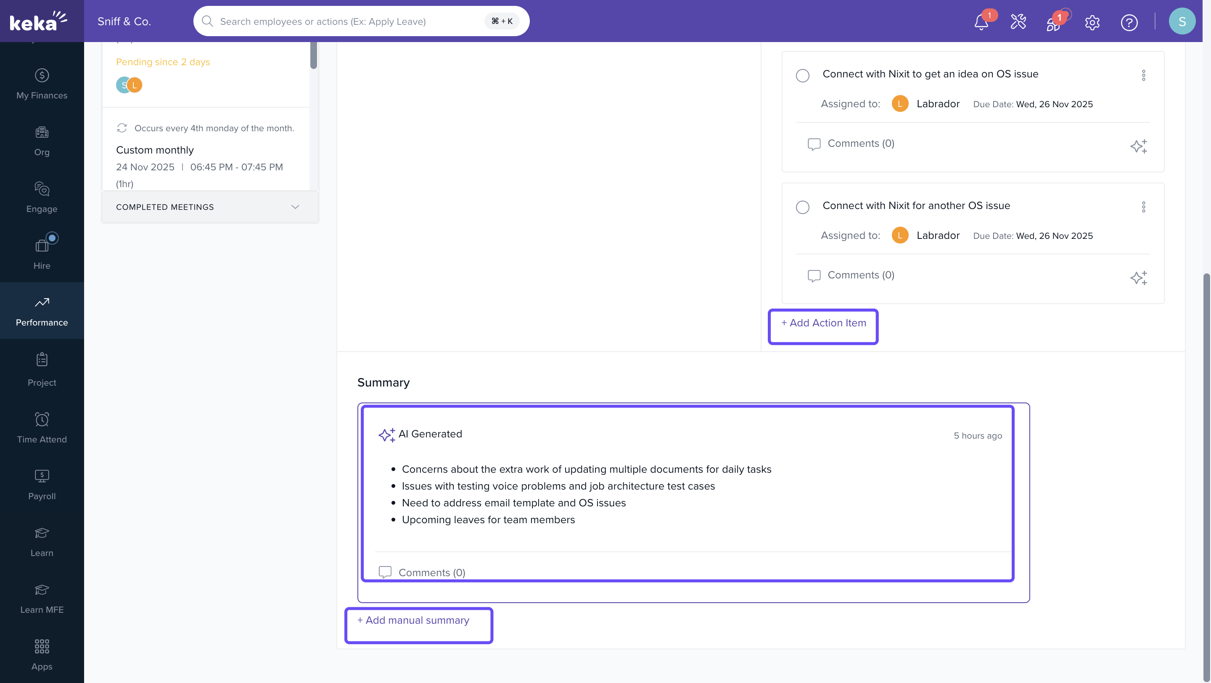Click Add Action Item link
The height and width of the screenshot is (683, 1211).
823,323
